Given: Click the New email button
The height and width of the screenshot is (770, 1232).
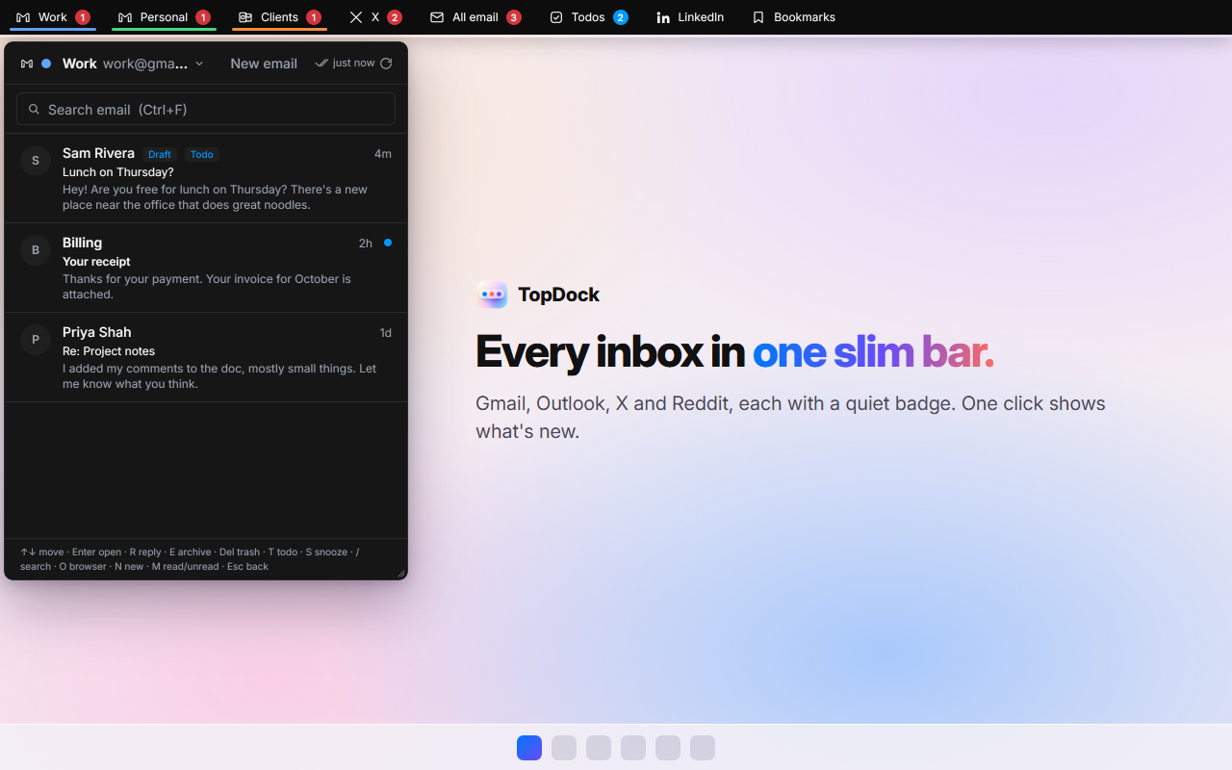Looking at the screenshot, I should 264,64.
